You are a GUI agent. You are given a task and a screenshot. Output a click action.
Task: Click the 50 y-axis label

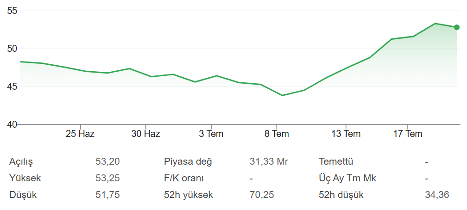pos(12,49)
